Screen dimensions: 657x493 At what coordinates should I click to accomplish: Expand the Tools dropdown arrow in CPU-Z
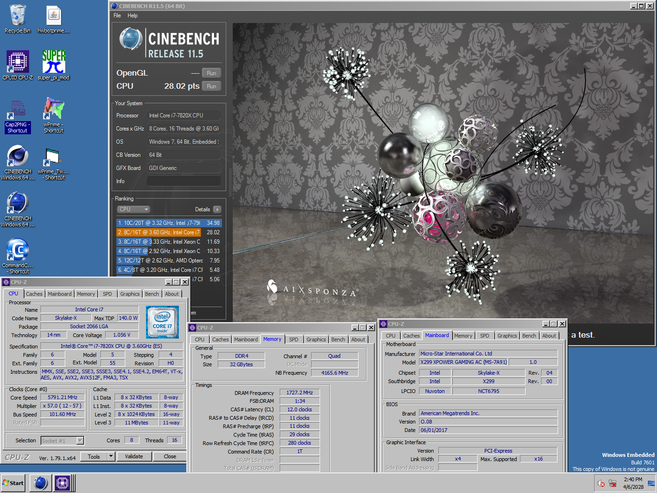tap(111, 456)
